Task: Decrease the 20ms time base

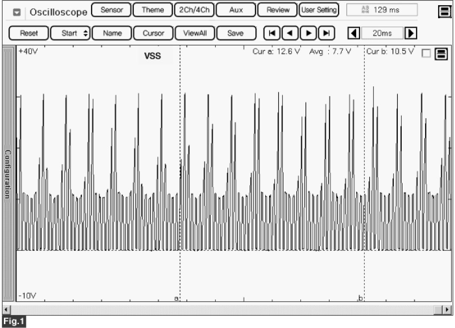Action: click(354, 33)
